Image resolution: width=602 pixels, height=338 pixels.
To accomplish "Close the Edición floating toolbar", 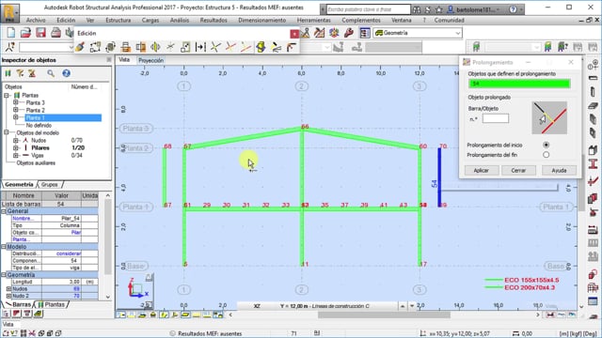I will [x=294, y=34].
